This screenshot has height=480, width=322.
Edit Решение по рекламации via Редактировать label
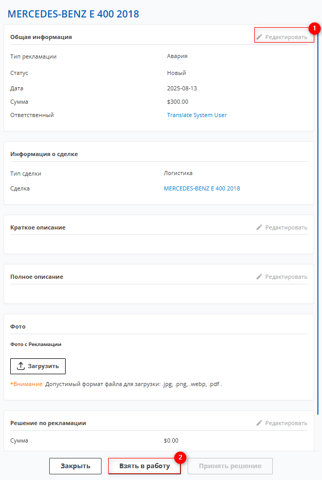[286, 423]
